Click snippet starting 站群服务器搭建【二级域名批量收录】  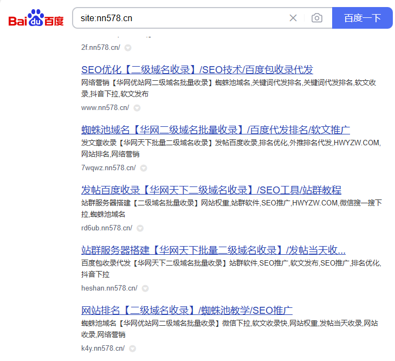pos(231,209)
